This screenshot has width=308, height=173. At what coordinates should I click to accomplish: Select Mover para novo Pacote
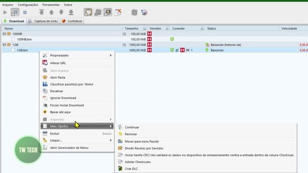(206, 141)
